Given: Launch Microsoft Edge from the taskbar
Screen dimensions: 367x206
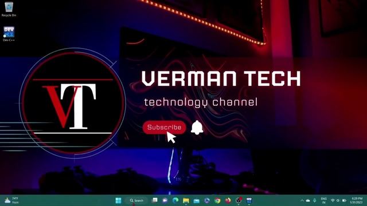Looking at the screenshot, I should coord(175,200).
